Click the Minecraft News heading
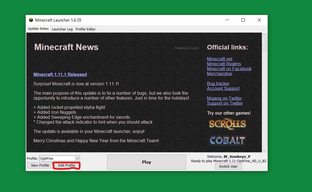Viewport: 312px width, 192px height. click(66, 47)
